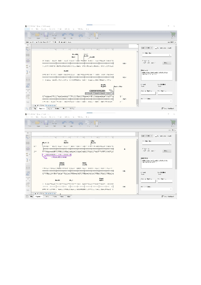Image resolution: width=201 pixels, height=285 pixels.
Task: Select Sequence tab in lower window
Action: click(38, 197)
